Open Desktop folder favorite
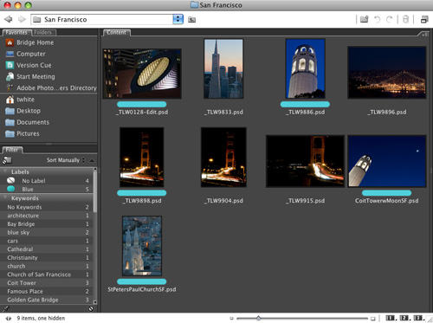Viewport: 433px width, 323px height. point(29,111)
